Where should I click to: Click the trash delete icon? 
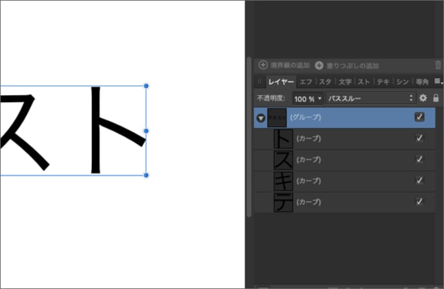coord(438,65)
